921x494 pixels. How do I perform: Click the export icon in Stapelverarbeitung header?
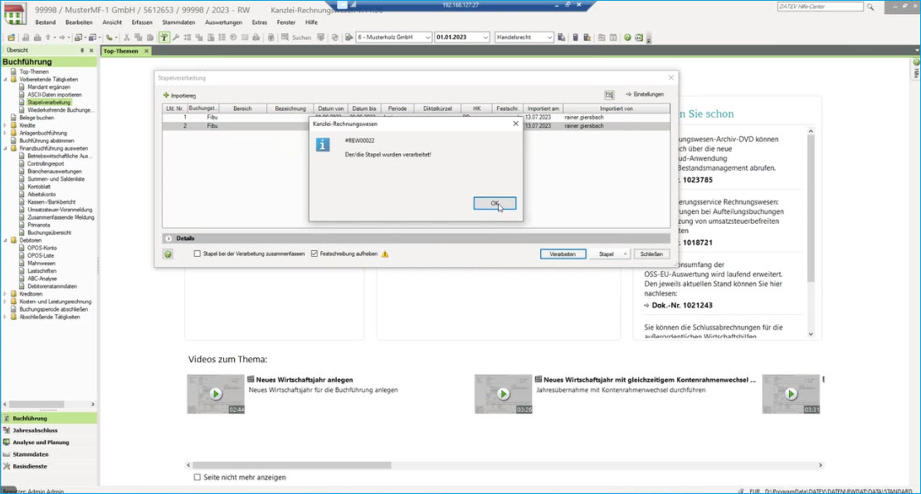tap(609, 94)
